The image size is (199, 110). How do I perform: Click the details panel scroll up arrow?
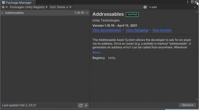(x=197, y=12)
